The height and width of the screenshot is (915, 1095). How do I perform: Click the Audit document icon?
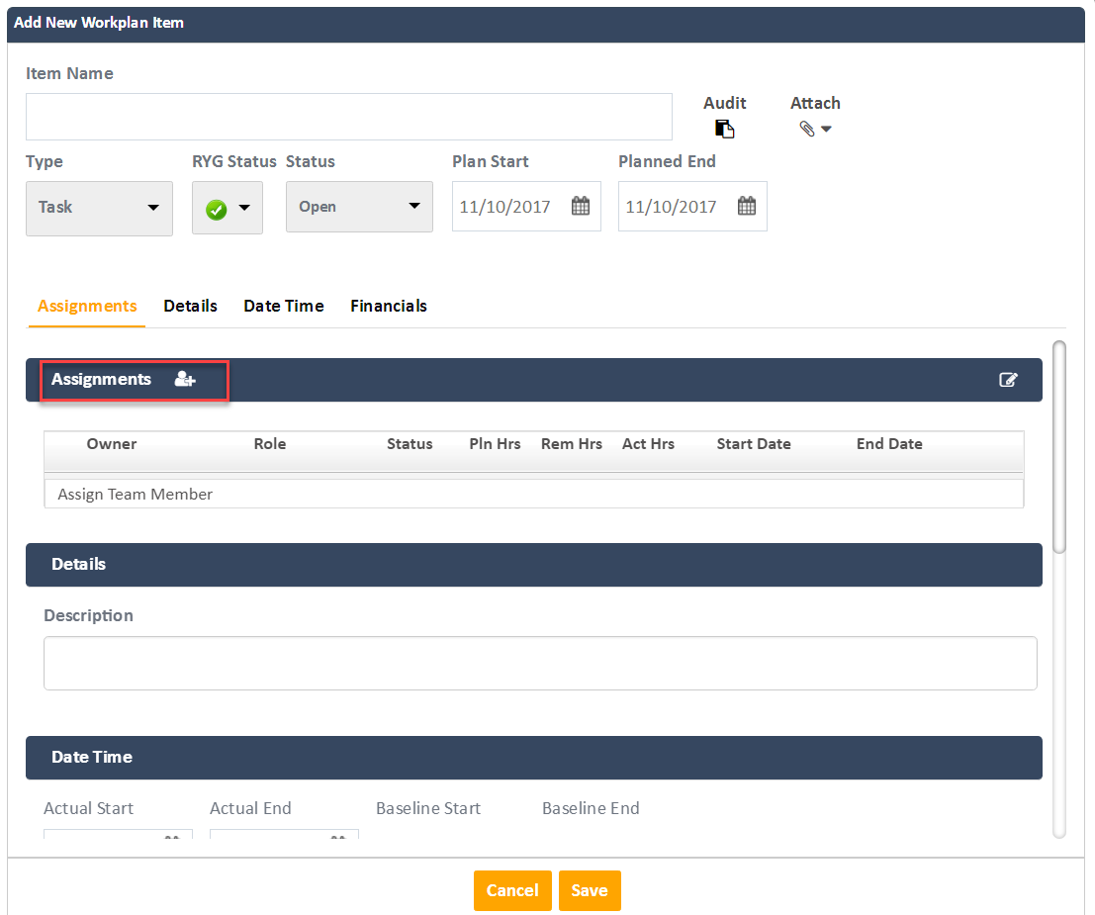click(724, 128)
